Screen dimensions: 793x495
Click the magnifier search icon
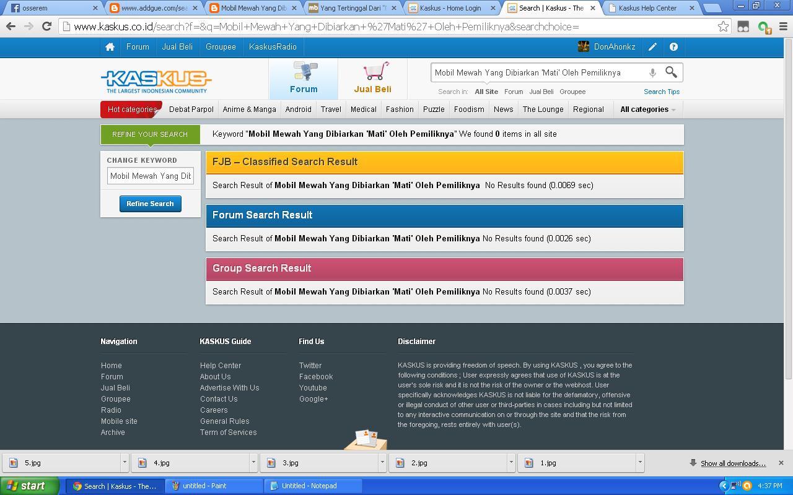671,72
